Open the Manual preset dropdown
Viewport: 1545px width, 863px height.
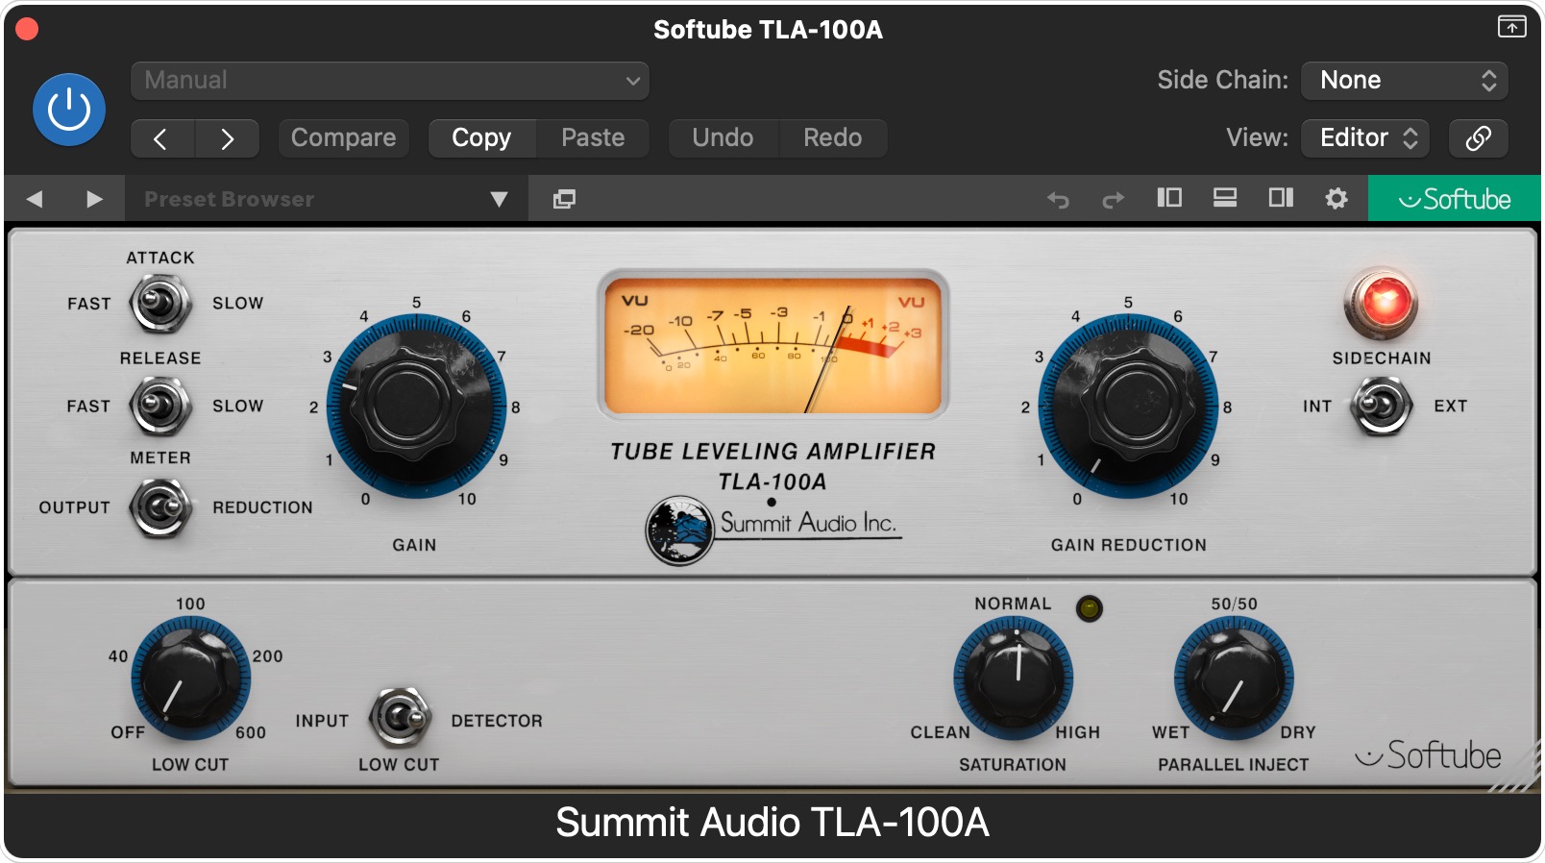(x=390, y=81)
